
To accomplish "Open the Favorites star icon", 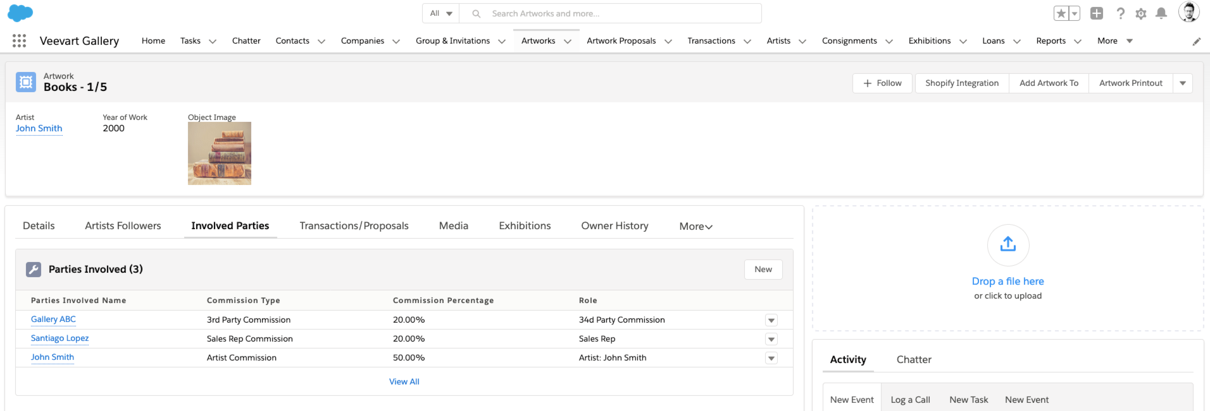I will [x=1061, y=13].
